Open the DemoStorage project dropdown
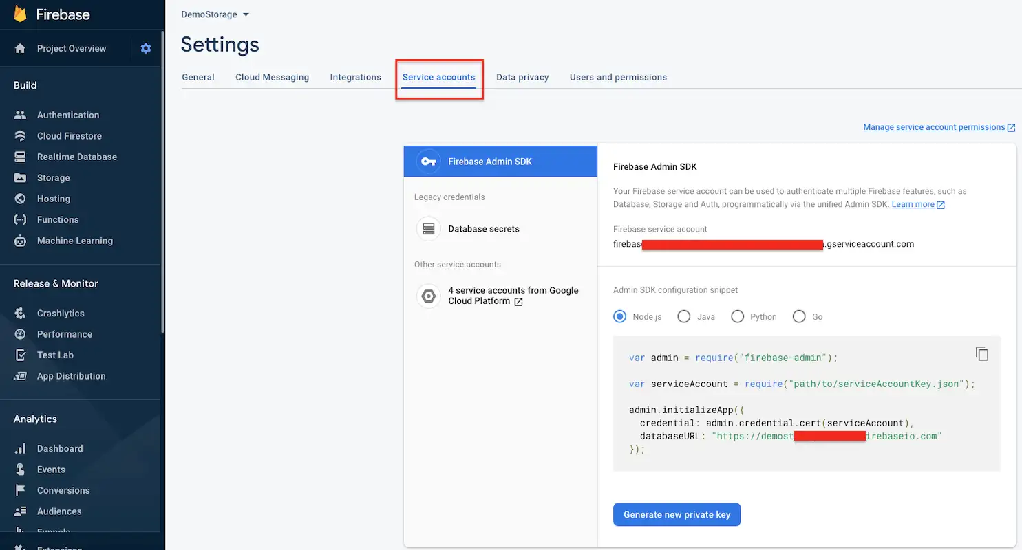The image size is (1022, 550). 215,14
